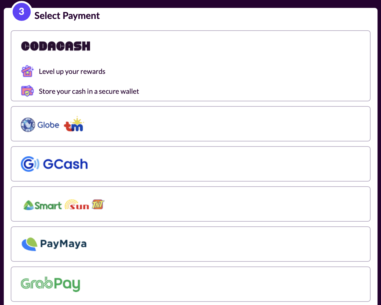Image resolution: width=381 pixels, height=305 pixels.
Task: Select the Codacash logo
Action: (x=56, y=46)
